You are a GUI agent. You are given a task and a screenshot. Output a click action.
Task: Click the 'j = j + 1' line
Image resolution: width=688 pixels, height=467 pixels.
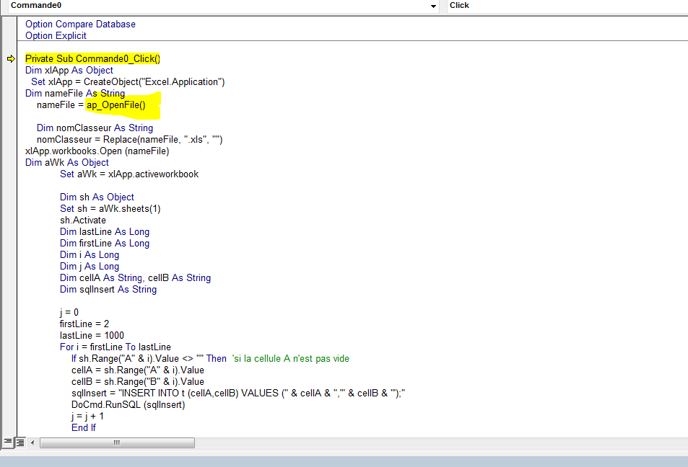point(88,416)
